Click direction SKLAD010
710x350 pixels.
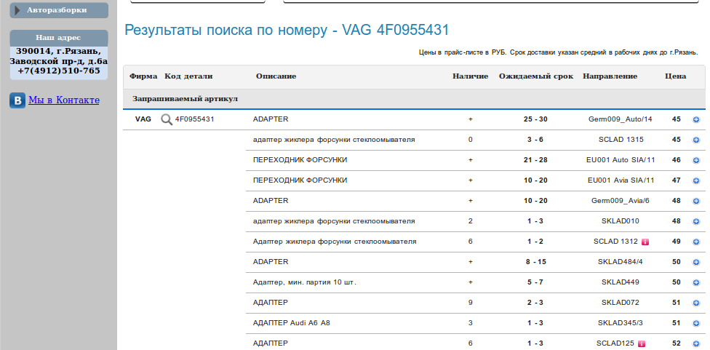coord(621,221)
